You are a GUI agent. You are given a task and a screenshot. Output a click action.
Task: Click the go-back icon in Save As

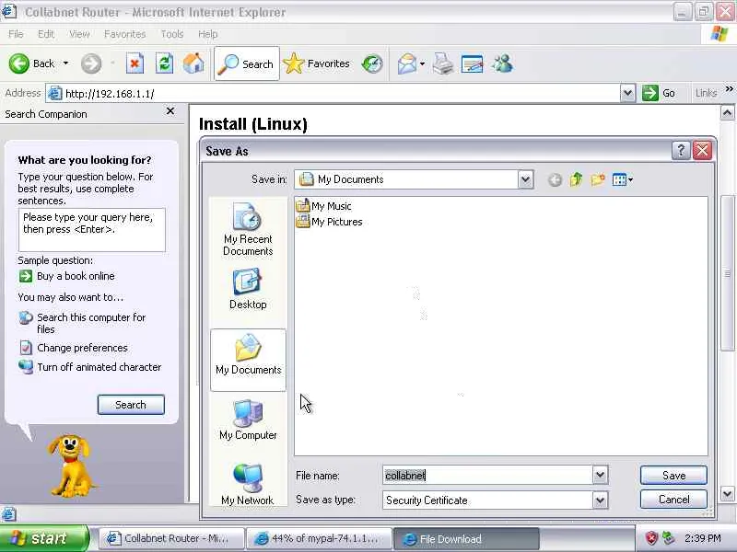pyautogui.click(x=555, y=179)
